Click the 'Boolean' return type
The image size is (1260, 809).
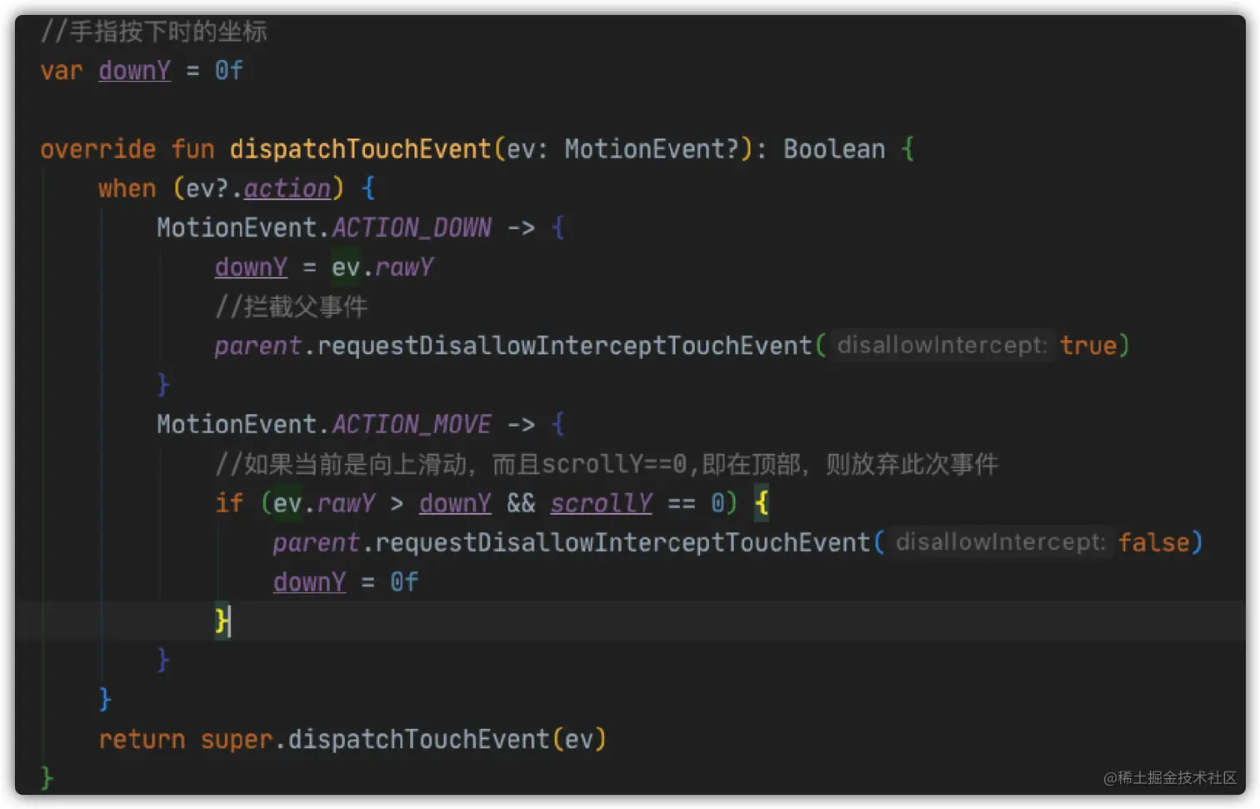click(x=834, y=149)
